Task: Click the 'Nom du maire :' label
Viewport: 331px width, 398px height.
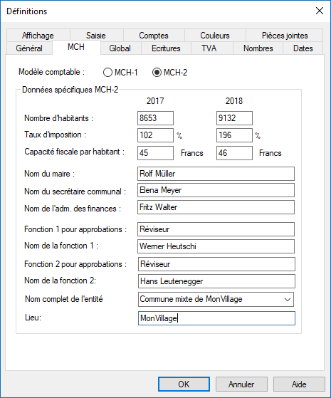Action: pyautogui.click(x=50, y=174)
